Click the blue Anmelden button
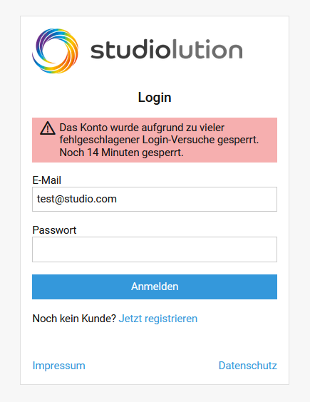Image resolution: width=310 pixels, height=402 pixels. click(155, 287)
